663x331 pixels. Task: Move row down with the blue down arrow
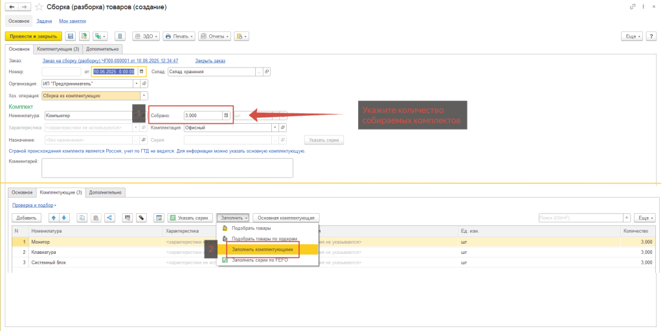click(x=63, y=218)
